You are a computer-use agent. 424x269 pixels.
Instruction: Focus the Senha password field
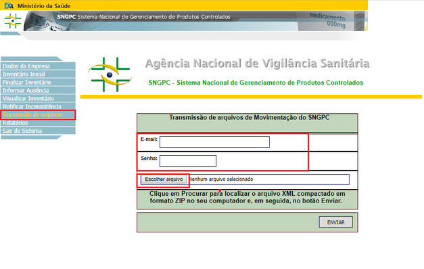(188, 161)
